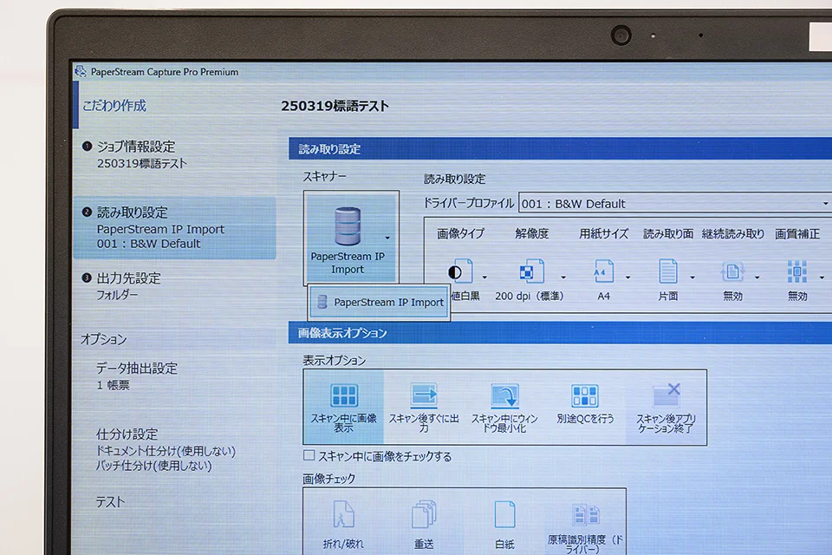Viewport: 832px width, 555px height.
Task: Select スキャン後アプリケーション終了 option
Action: click(x=666, y=408)
